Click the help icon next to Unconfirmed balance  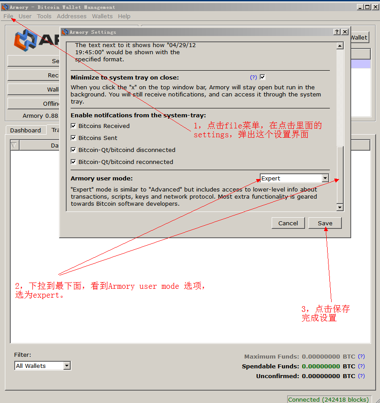pyautogui.click(x=361, y=376)
